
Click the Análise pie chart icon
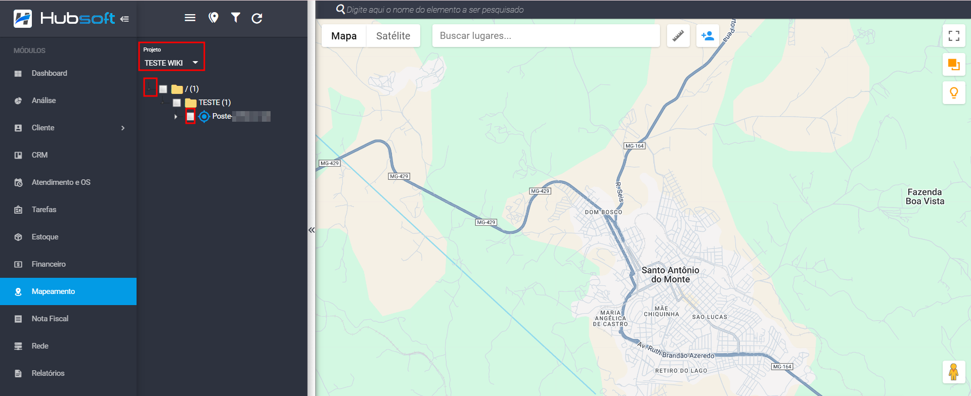pos(18,101)
